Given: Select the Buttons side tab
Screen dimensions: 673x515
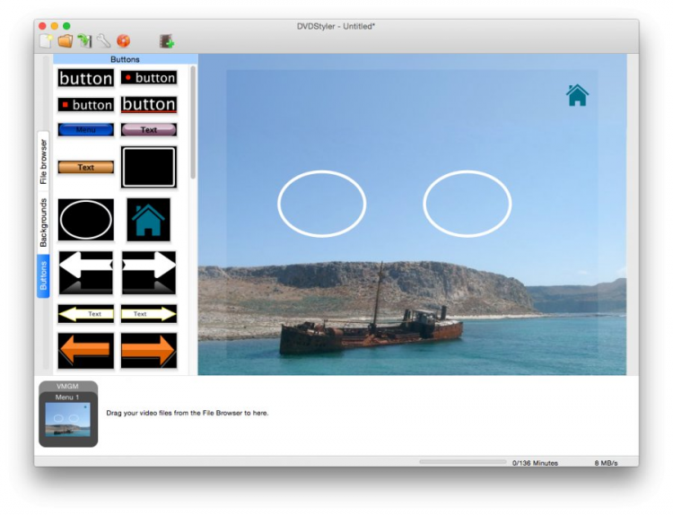Looking at the screenshot, I should tap(43, 276).
